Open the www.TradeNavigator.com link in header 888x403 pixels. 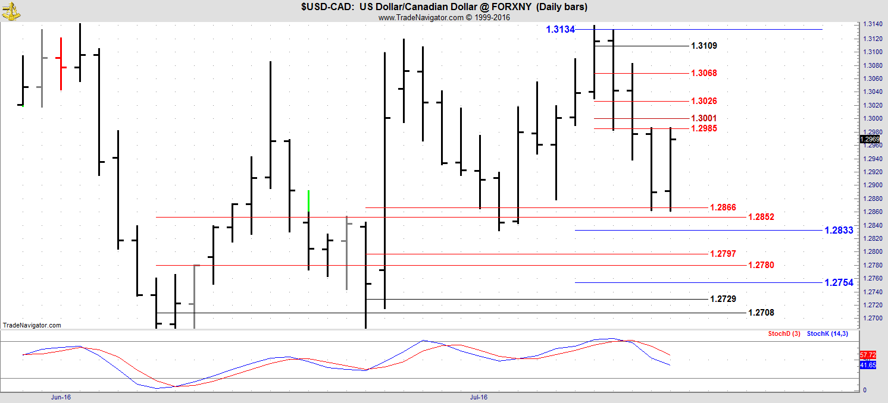(x=420, y=17)
